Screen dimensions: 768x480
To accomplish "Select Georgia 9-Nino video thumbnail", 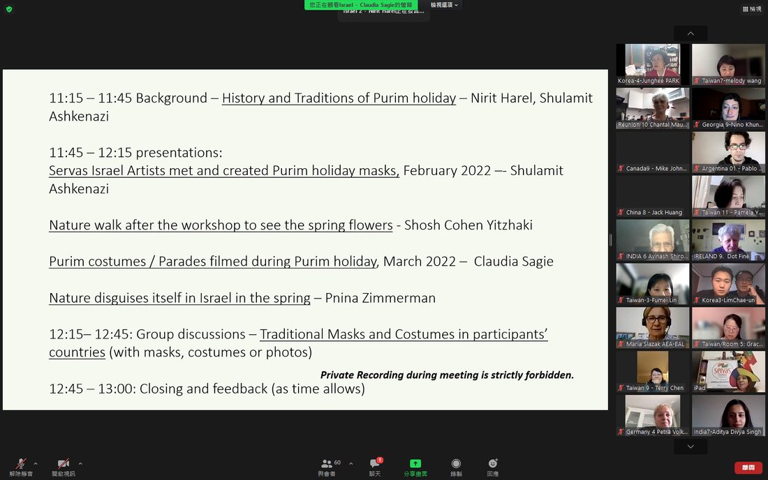I will pos(728,108).
